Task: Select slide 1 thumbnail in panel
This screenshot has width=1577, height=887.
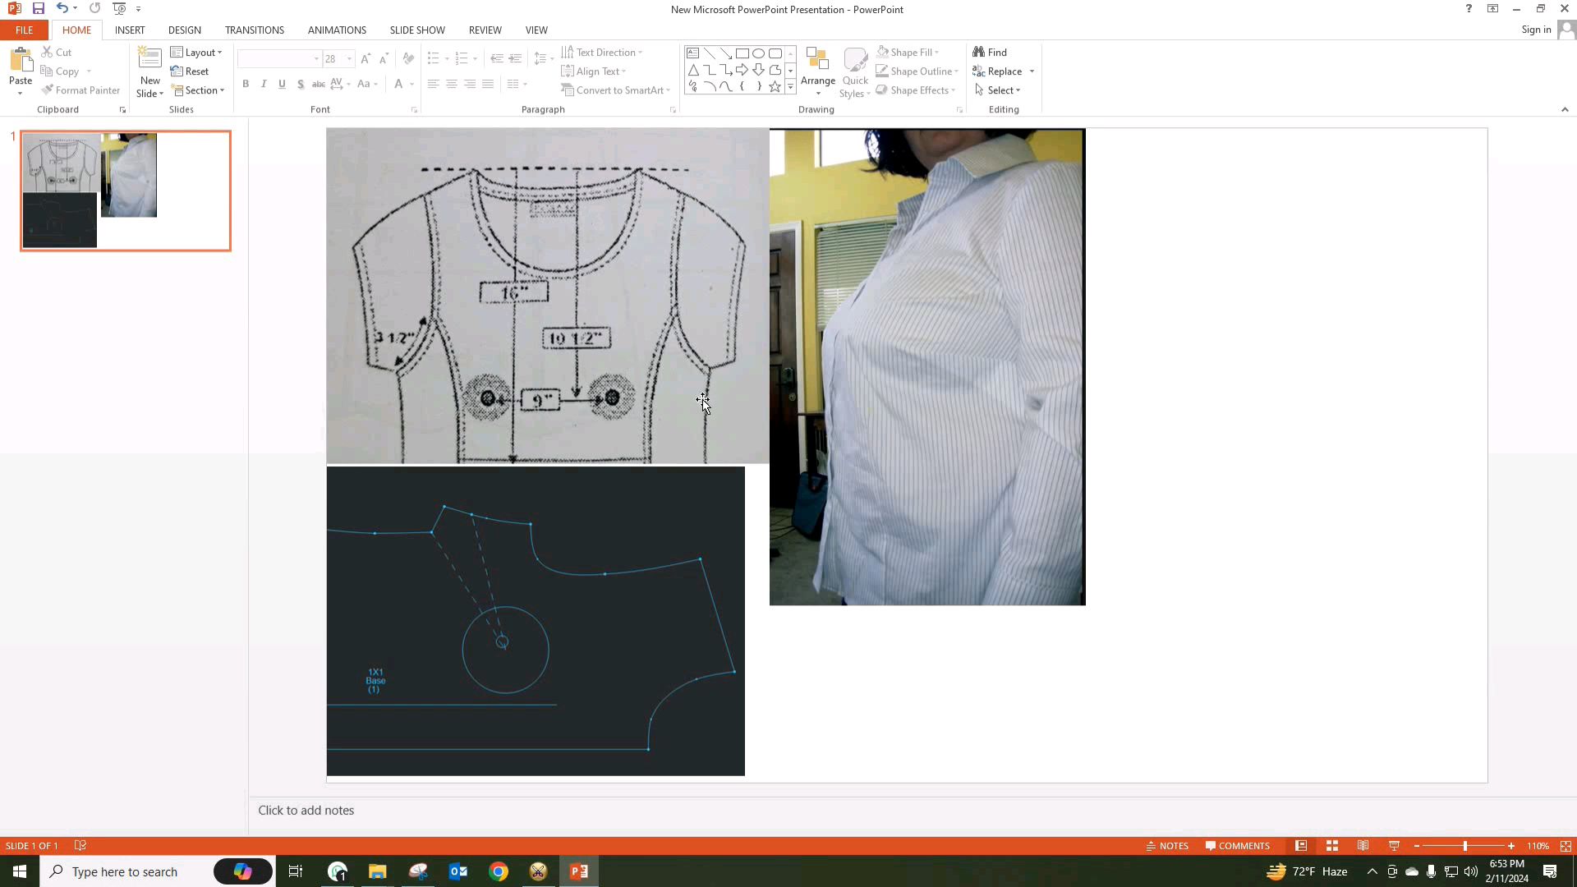Action: point(126,191)
